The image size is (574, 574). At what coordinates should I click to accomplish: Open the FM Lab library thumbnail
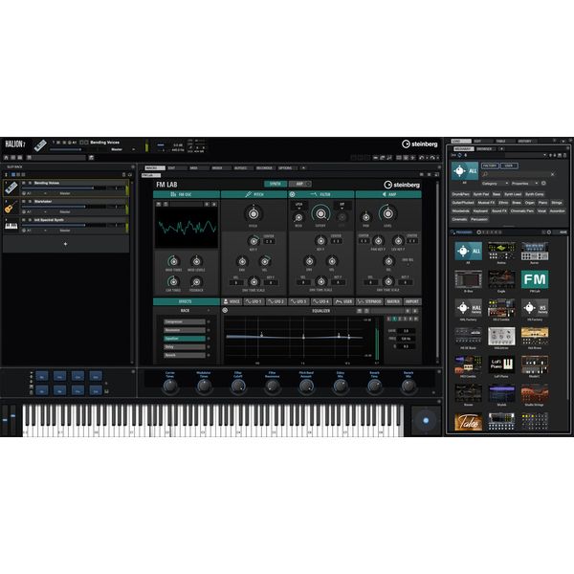pos(534,278)
